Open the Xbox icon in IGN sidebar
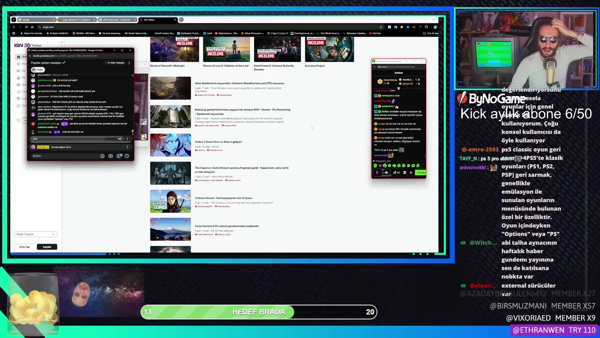This screenshot has height=338, width=600. 18,85
